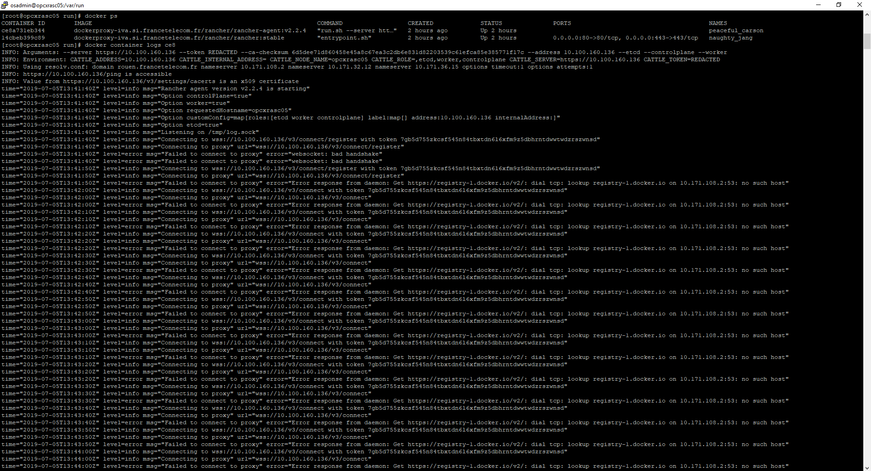The height and width of the screenshot is (471, 871).
Task: Click the scrollbar down arrow
Action: tap(867, 467)
